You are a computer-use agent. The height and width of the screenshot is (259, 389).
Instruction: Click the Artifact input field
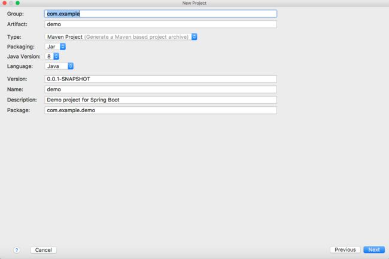click(160, 24)
